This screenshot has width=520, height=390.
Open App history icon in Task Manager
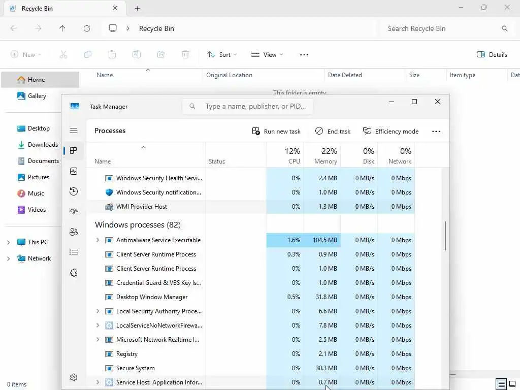74,191
